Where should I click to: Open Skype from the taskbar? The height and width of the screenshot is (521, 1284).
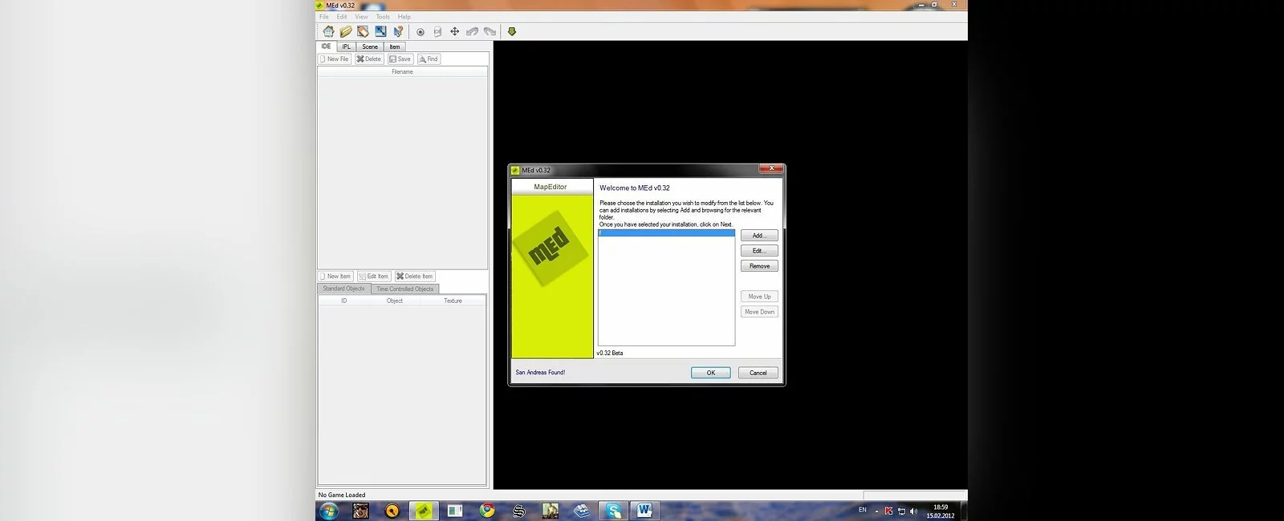tap(613, 511)
